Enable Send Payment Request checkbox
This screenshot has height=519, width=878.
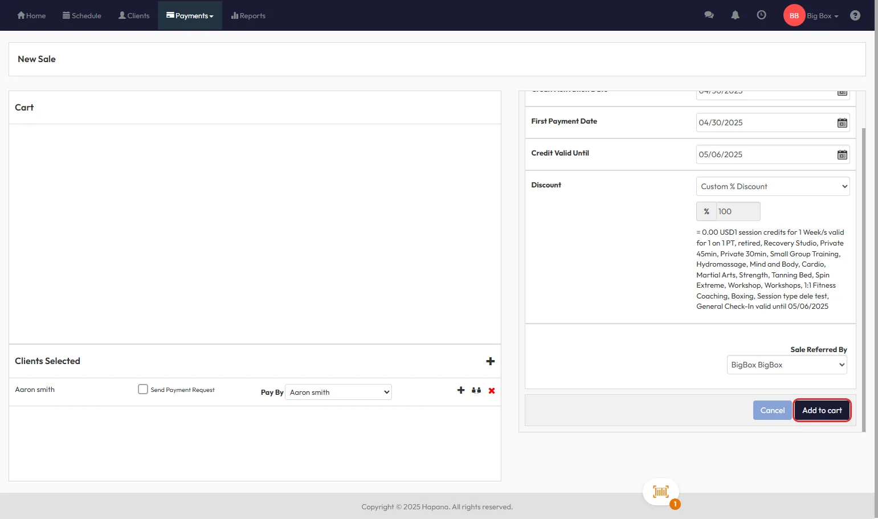pyautogui.click(x=143, y=389)
